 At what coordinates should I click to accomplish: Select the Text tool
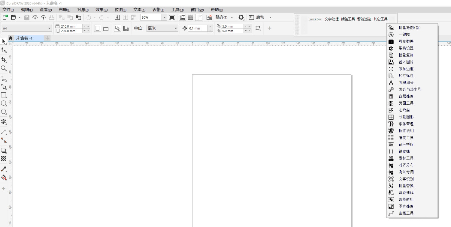point(4,122)
